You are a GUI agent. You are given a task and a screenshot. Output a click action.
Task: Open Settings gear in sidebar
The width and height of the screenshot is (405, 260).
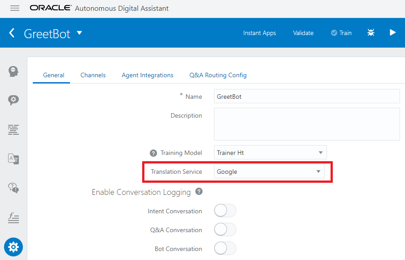click(x=13, y=247)
